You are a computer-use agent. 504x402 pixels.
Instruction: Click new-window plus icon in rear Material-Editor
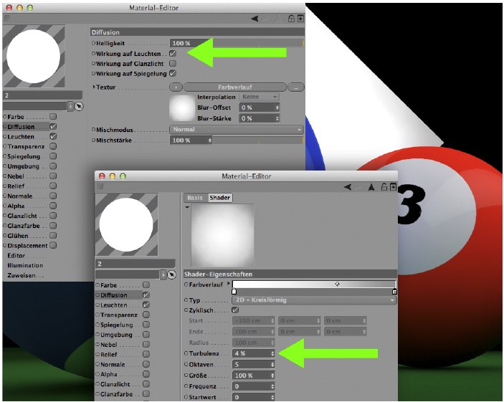300,19
